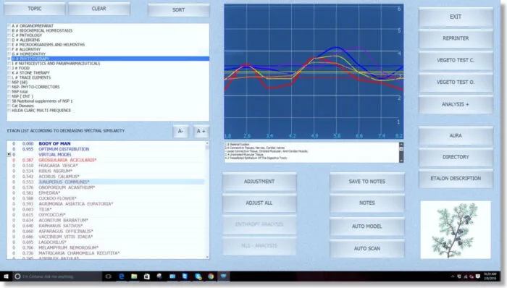Open the Store app on the taskbar
Screen dimensions: 507x288
(146, 276)
